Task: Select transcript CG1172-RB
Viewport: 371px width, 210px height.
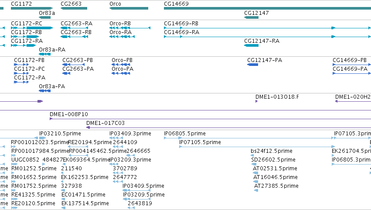Action: (x=26, y=32)
